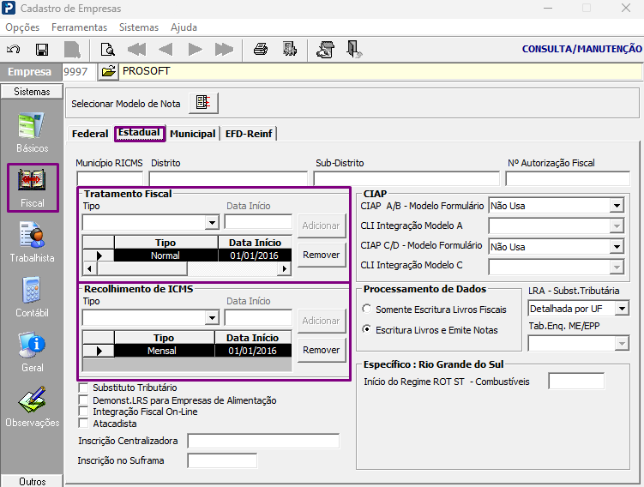The width and height of the screenshot is (644, 487).
Task: Select the Mensal row in Recolhimento ICMS
Action: tap(187, 351)
